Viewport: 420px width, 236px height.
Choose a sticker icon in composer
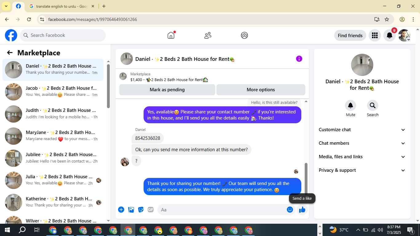click(x=141, y=210)
